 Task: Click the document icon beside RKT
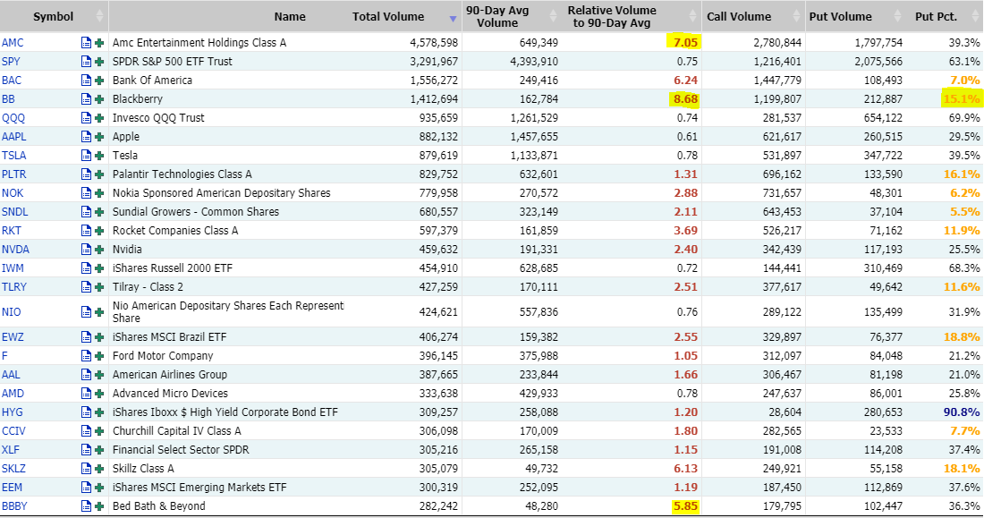pos(86,231)
